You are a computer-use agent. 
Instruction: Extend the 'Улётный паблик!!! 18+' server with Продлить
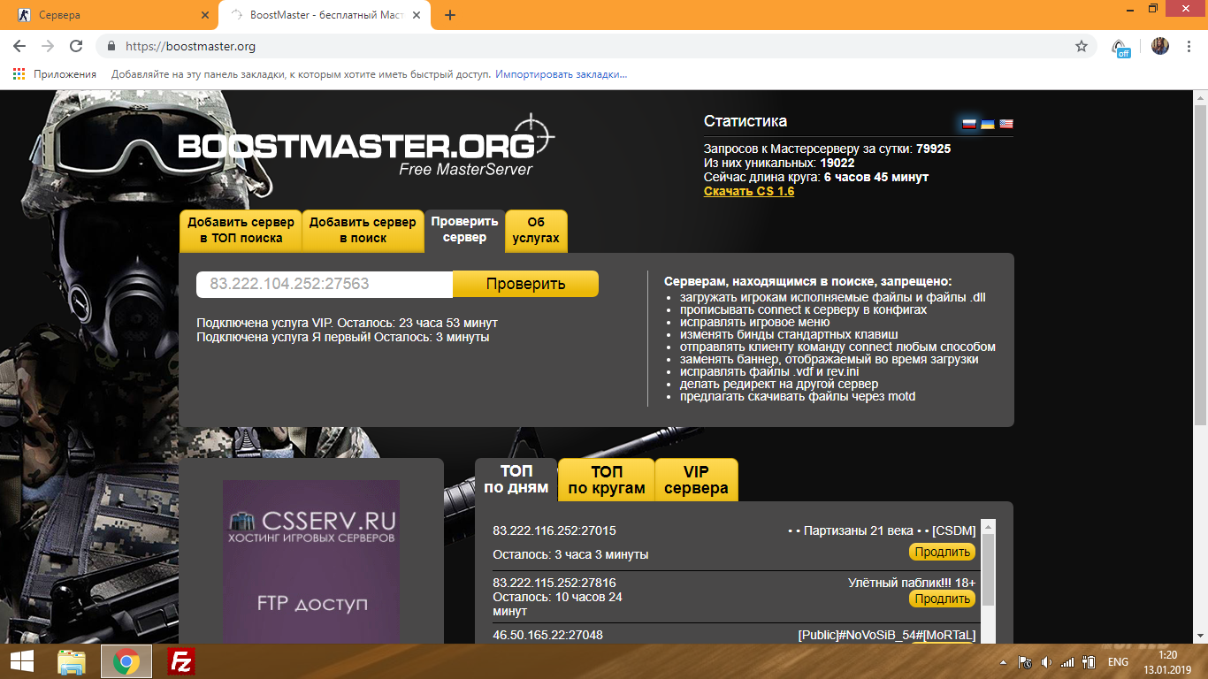942,599
